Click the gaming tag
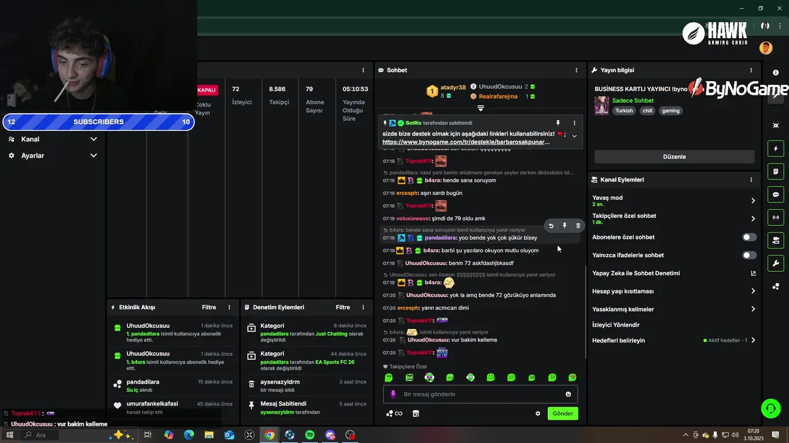 671,111
